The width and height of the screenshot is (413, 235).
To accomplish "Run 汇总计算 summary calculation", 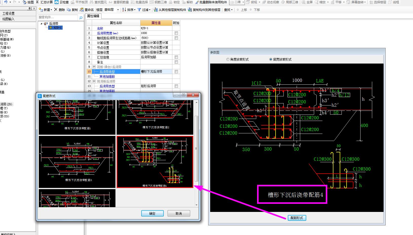I will (x=44, y=2).
